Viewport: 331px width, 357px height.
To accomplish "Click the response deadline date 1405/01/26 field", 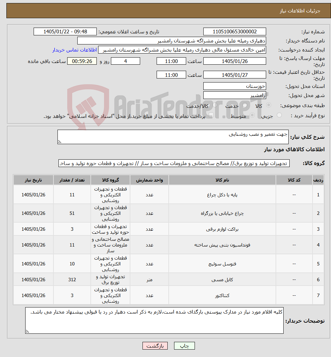I will (x=235, y=61).
